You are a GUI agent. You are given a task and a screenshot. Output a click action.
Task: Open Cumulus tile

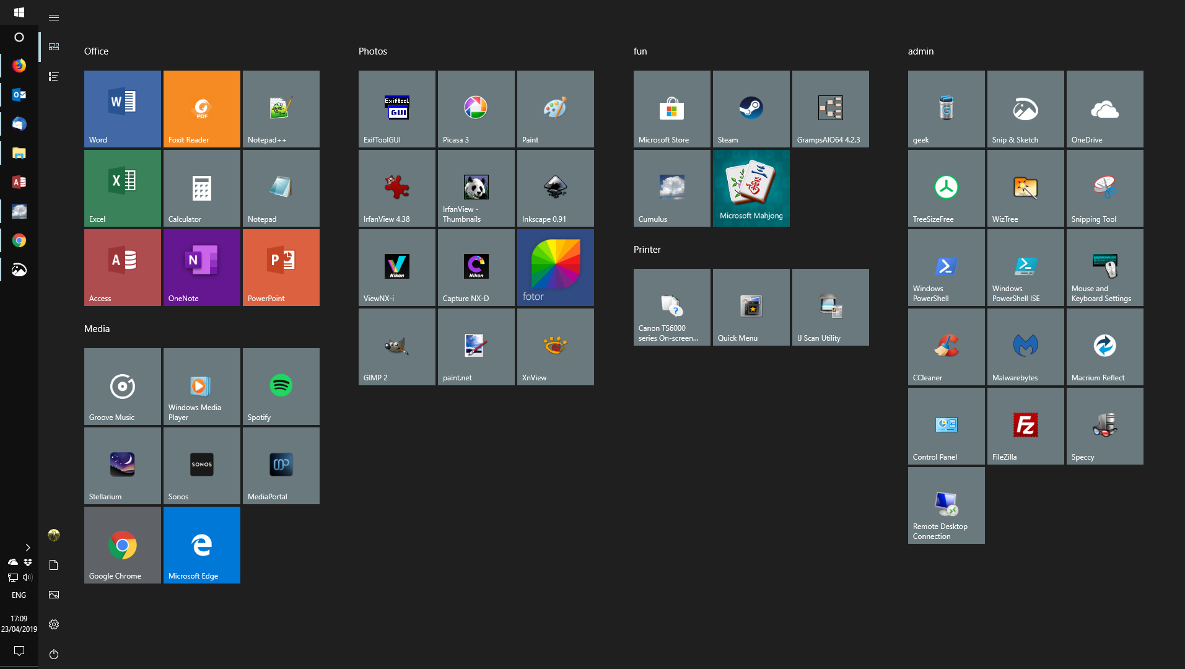(672, 188)
